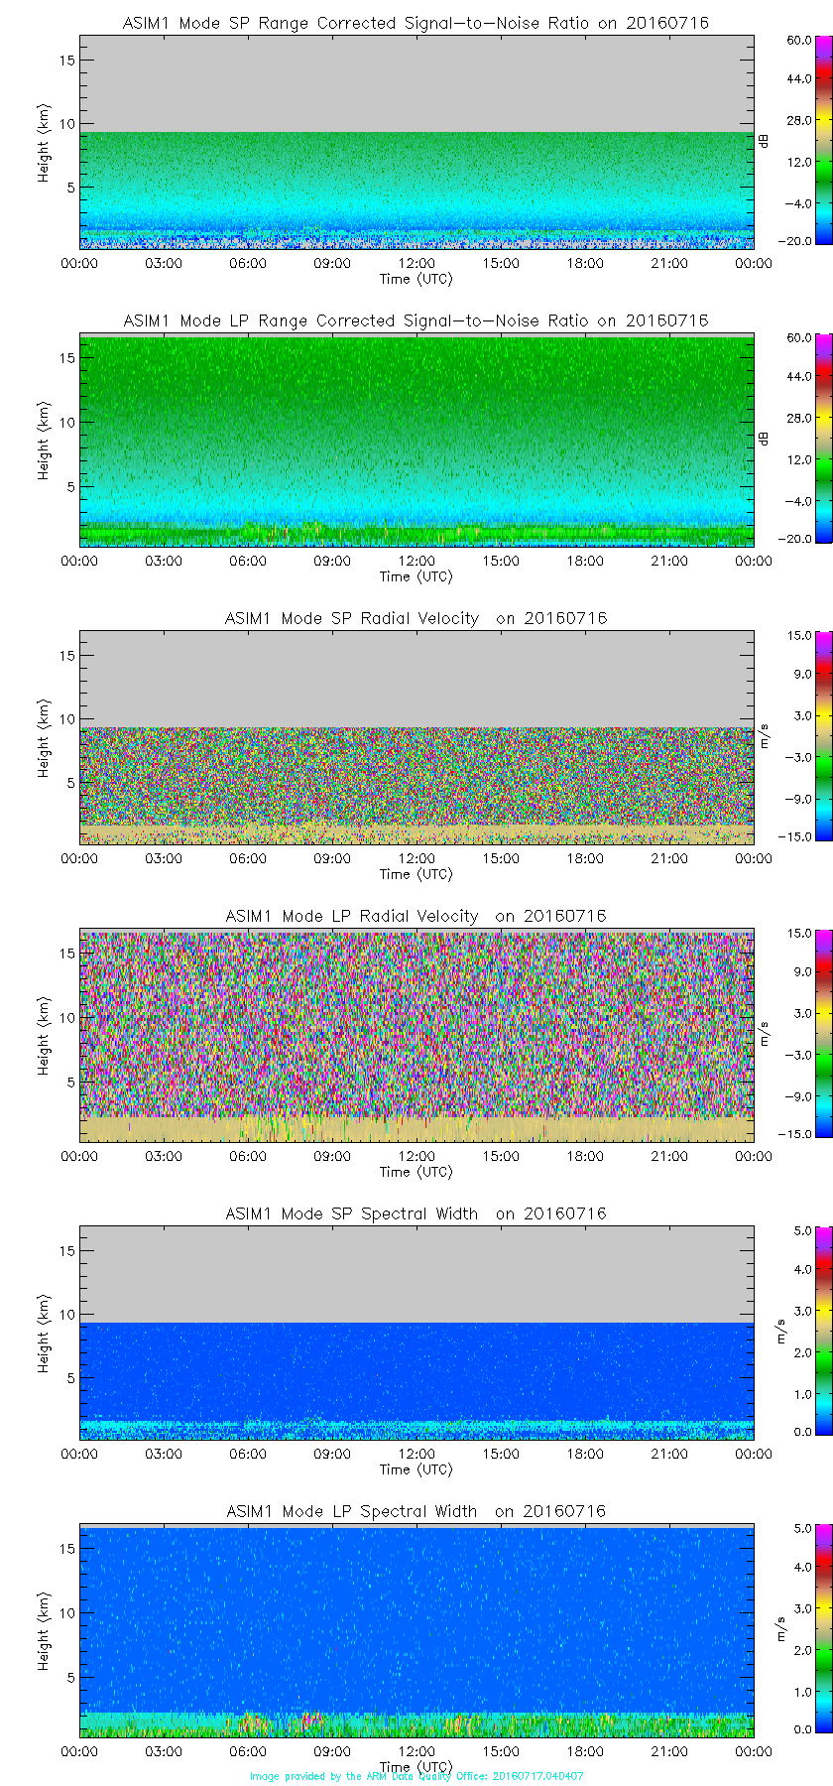The height and width of the screenshot is (1786, 833).
Task: Click the noisy data region of LP Radial Velocity plot
Action: click(416, 1022)
